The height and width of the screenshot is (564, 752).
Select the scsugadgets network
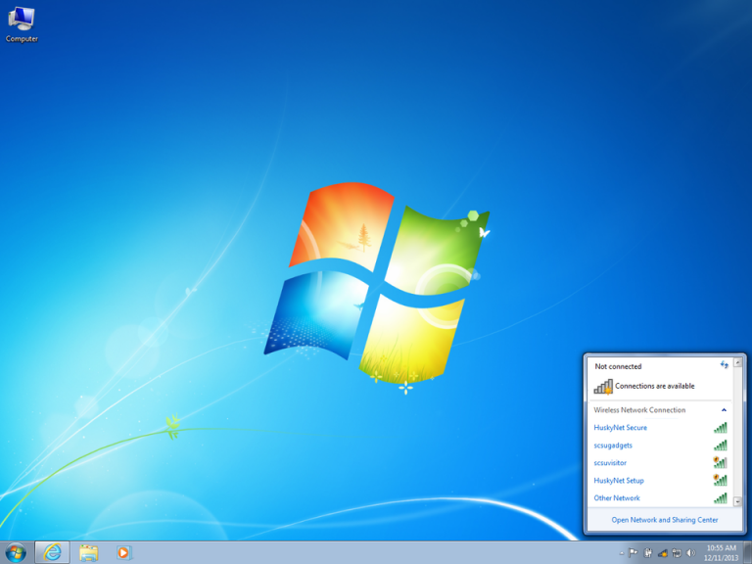point(613,446)
